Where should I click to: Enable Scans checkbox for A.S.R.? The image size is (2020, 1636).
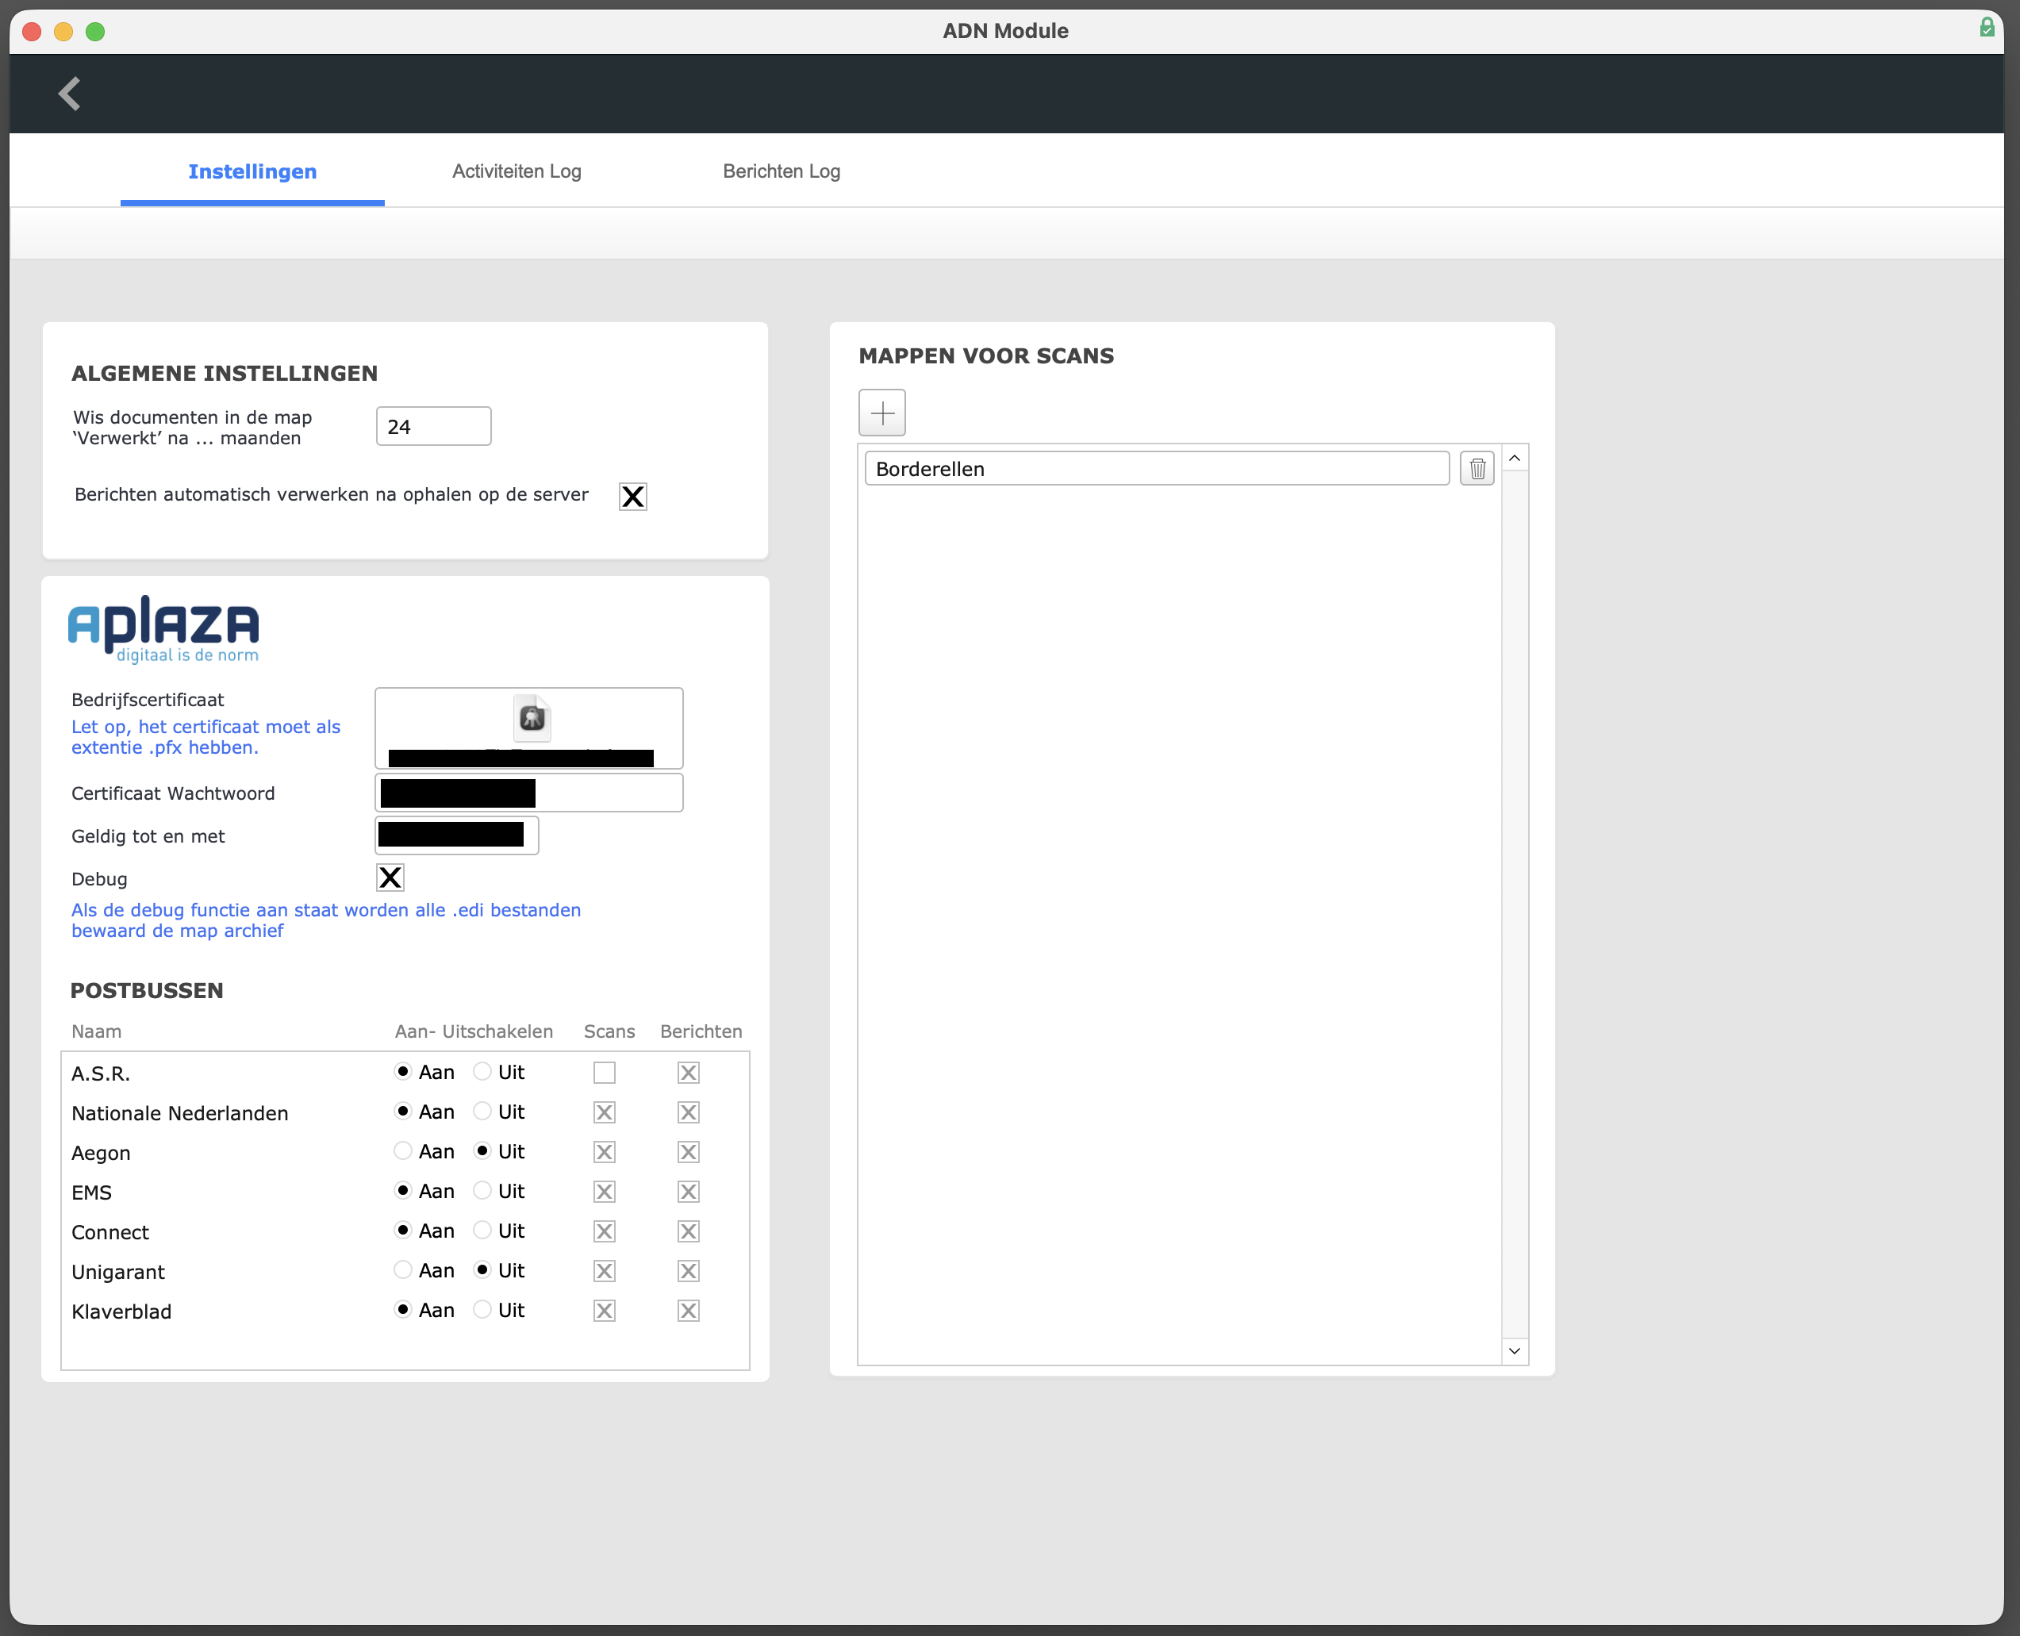click(605, 1073)
